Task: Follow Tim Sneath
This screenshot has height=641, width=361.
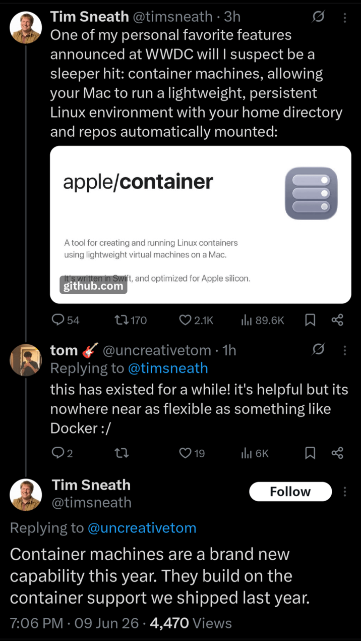Action: click(290, 492)
